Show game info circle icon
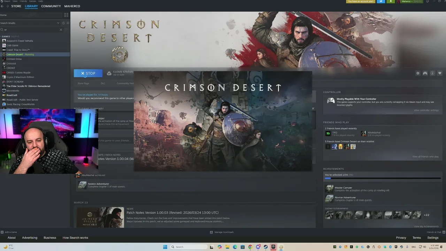This screenshot has height=251, width=446. pyautogui.click(x=432, y=73)
